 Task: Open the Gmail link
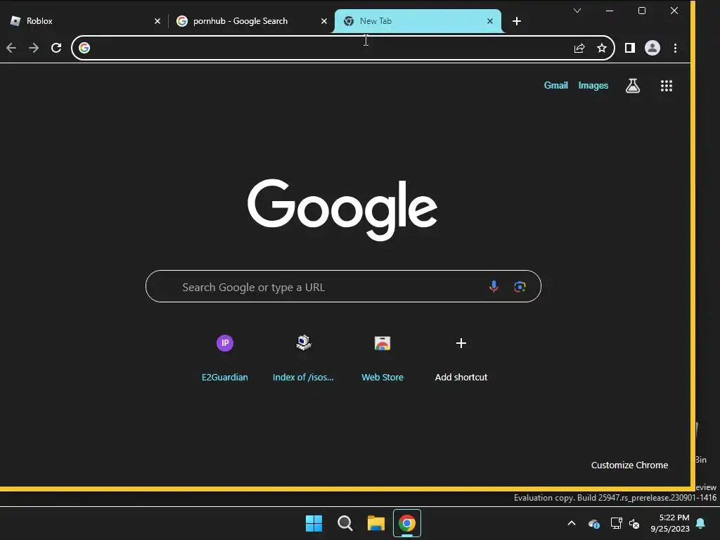[x=555, y=85]
